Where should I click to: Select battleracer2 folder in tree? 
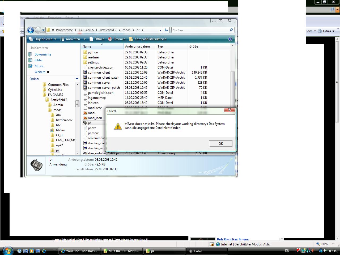64,120
